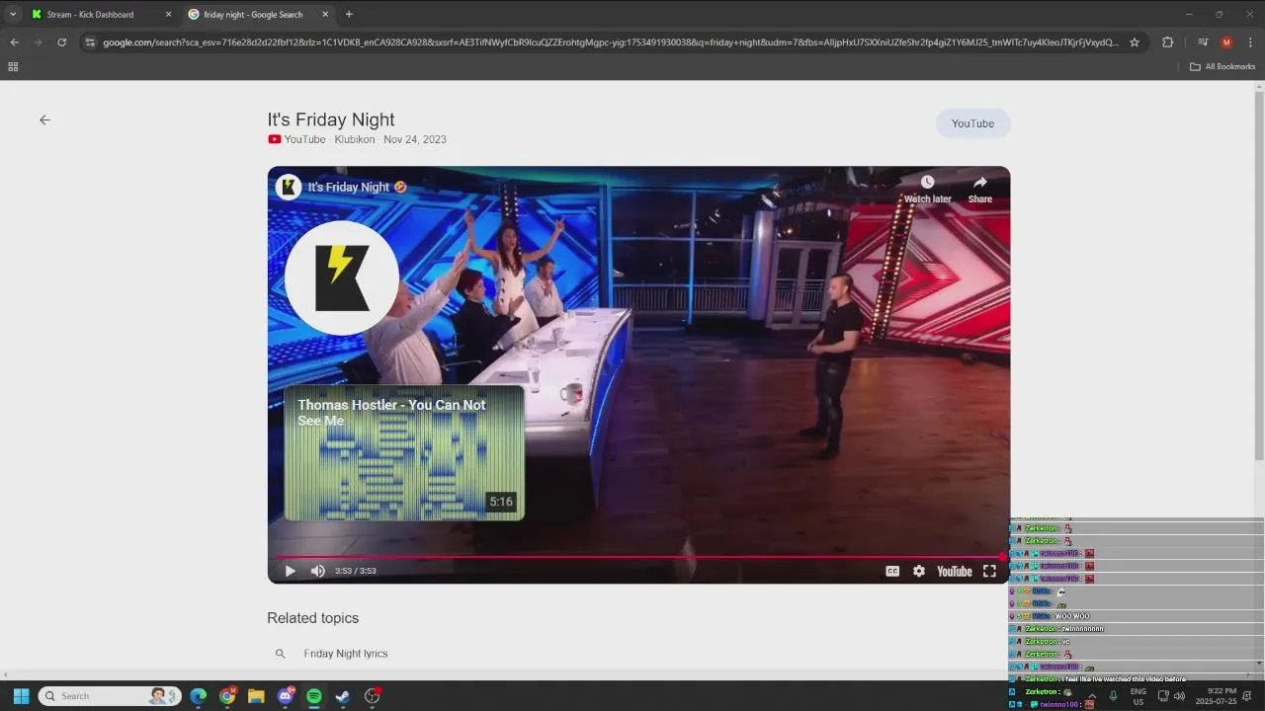Click the microphone tray icon
Image resolution: width=1265 pixels, height=711 pixels.
tap(1113, 696)
